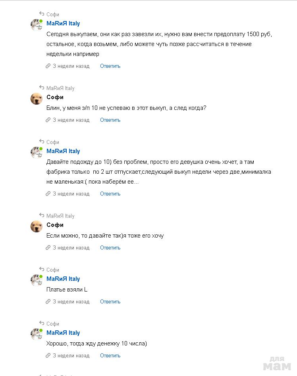297x376 pixels.
Task: Open МаRиЯ Italy username above "Давайте подожду до 10"
Action: click(x=63, y=151)
